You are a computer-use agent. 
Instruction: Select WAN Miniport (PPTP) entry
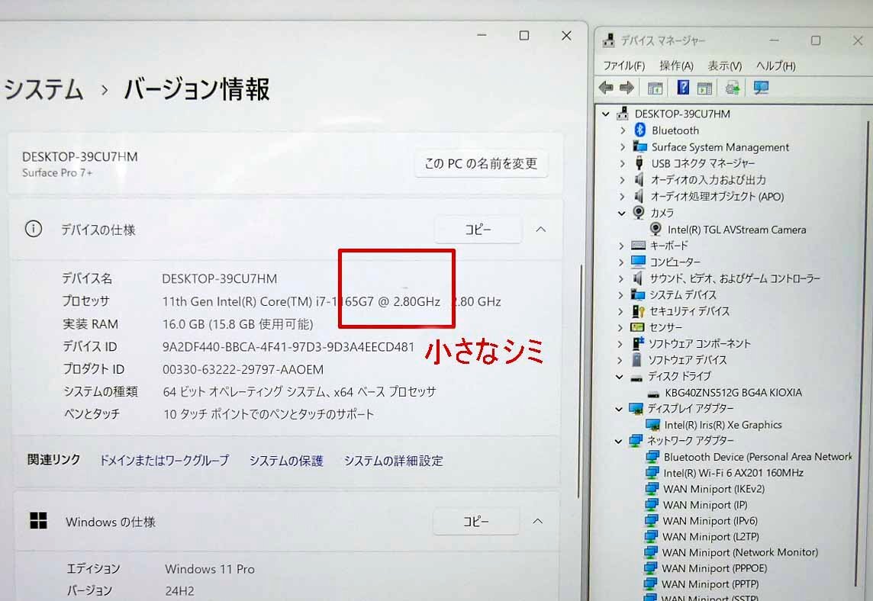click(710, 583)
